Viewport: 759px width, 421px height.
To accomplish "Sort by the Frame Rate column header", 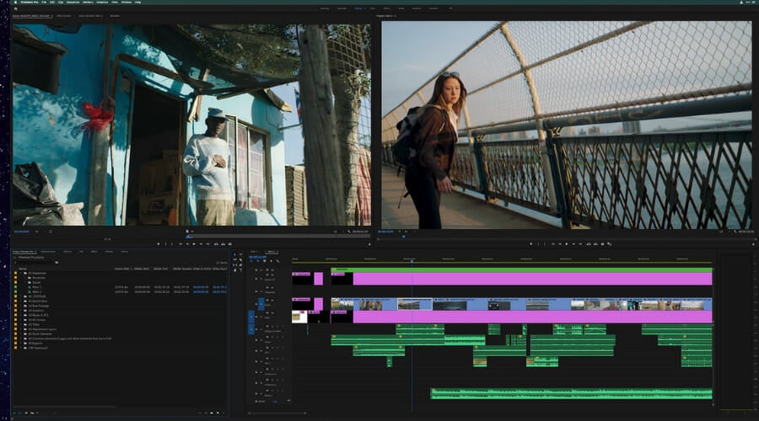I will point(122,269).
